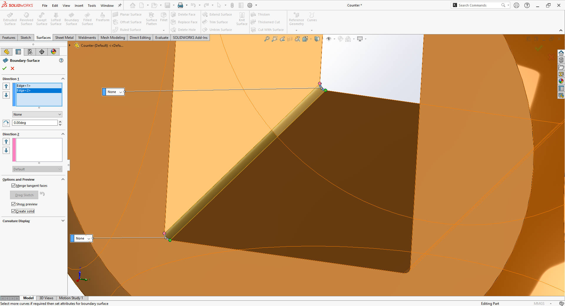Viewport: 565px width, 306px height.
Task: Uncheck the Create solid option
Action: click(x=14, y=211)
